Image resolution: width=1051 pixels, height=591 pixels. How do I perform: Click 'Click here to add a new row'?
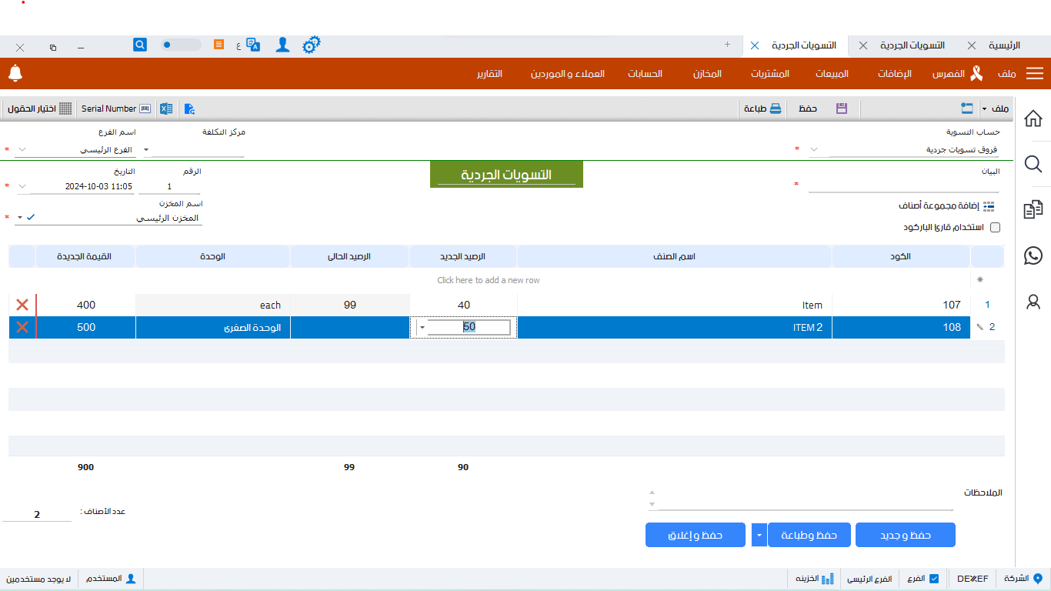(x=488, y=280)
